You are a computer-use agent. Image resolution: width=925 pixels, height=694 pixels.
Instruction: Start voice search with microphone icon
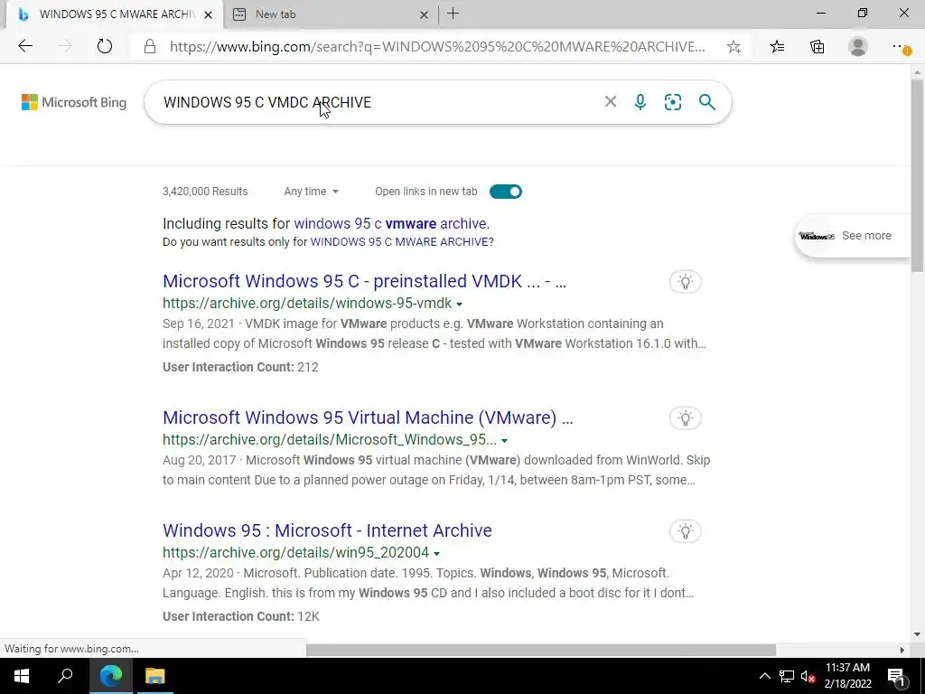(x=640, y=102)
